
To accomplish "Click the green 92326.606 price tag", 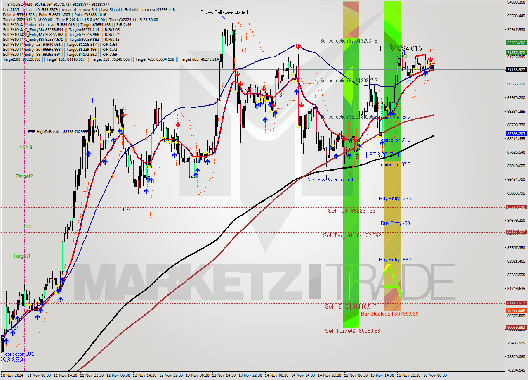I will click(x=516, y=43).
